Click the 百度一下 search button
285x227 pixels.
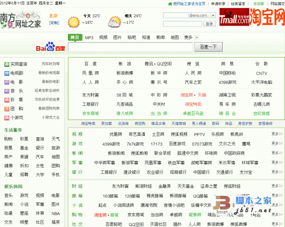coord(209,47)
